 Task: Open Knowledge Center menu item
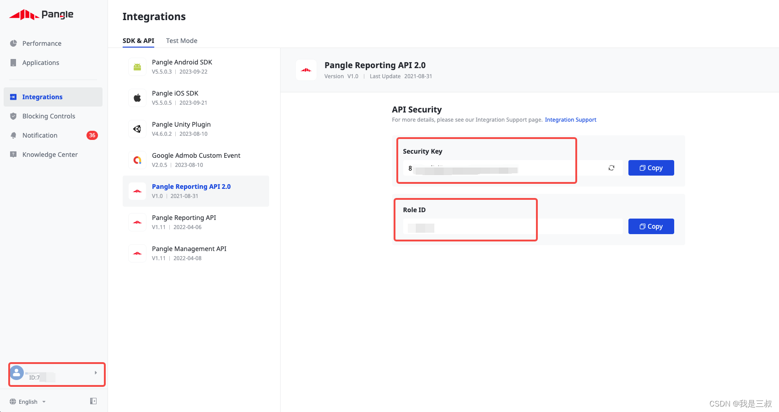click(x=53, y=155)
